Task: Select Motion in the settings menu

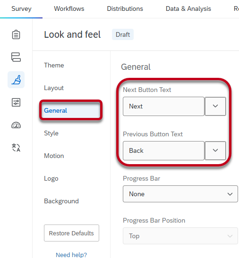Action: point(54,156)
